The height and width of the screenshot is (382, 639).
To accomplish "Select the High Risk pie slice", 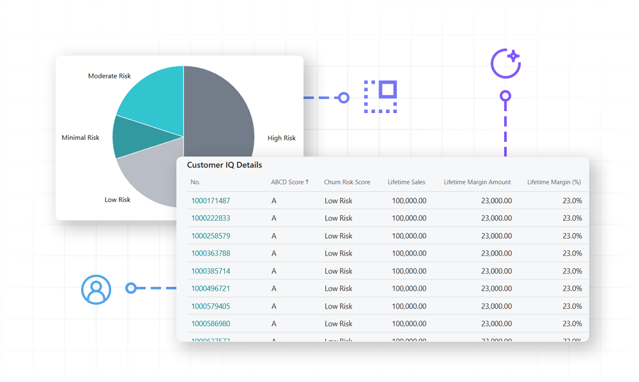I will pyautogui.click(x=220, y=115).
